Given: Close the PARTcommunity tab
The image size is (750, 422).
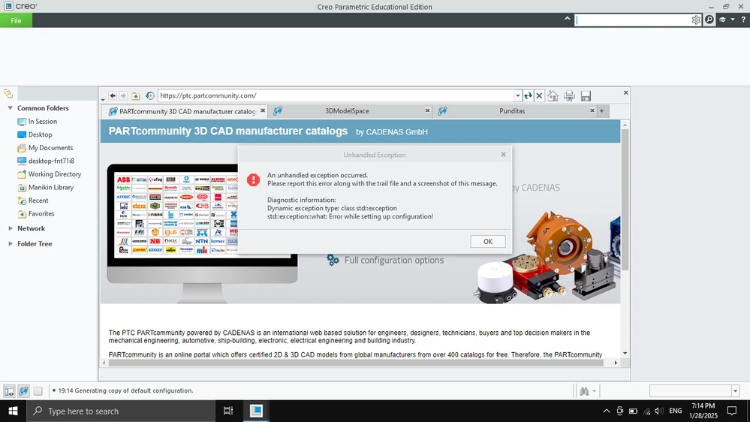Looking at the screenshot, I should coord(263,110).
